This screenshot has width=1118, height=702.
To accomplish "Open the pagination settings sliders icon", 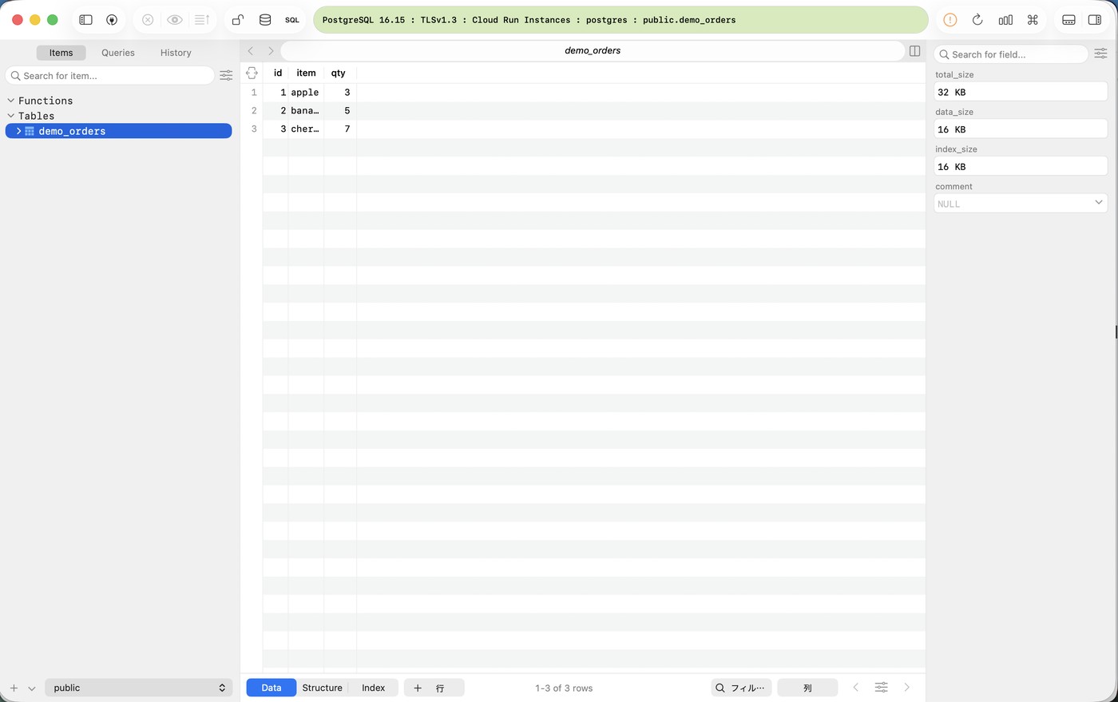I will [x=882, y=688].
